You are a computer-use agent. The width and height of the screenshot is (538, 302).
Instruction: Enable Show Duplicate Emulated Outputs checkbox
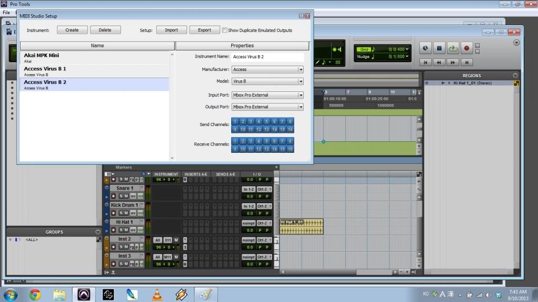click(225, 30)
